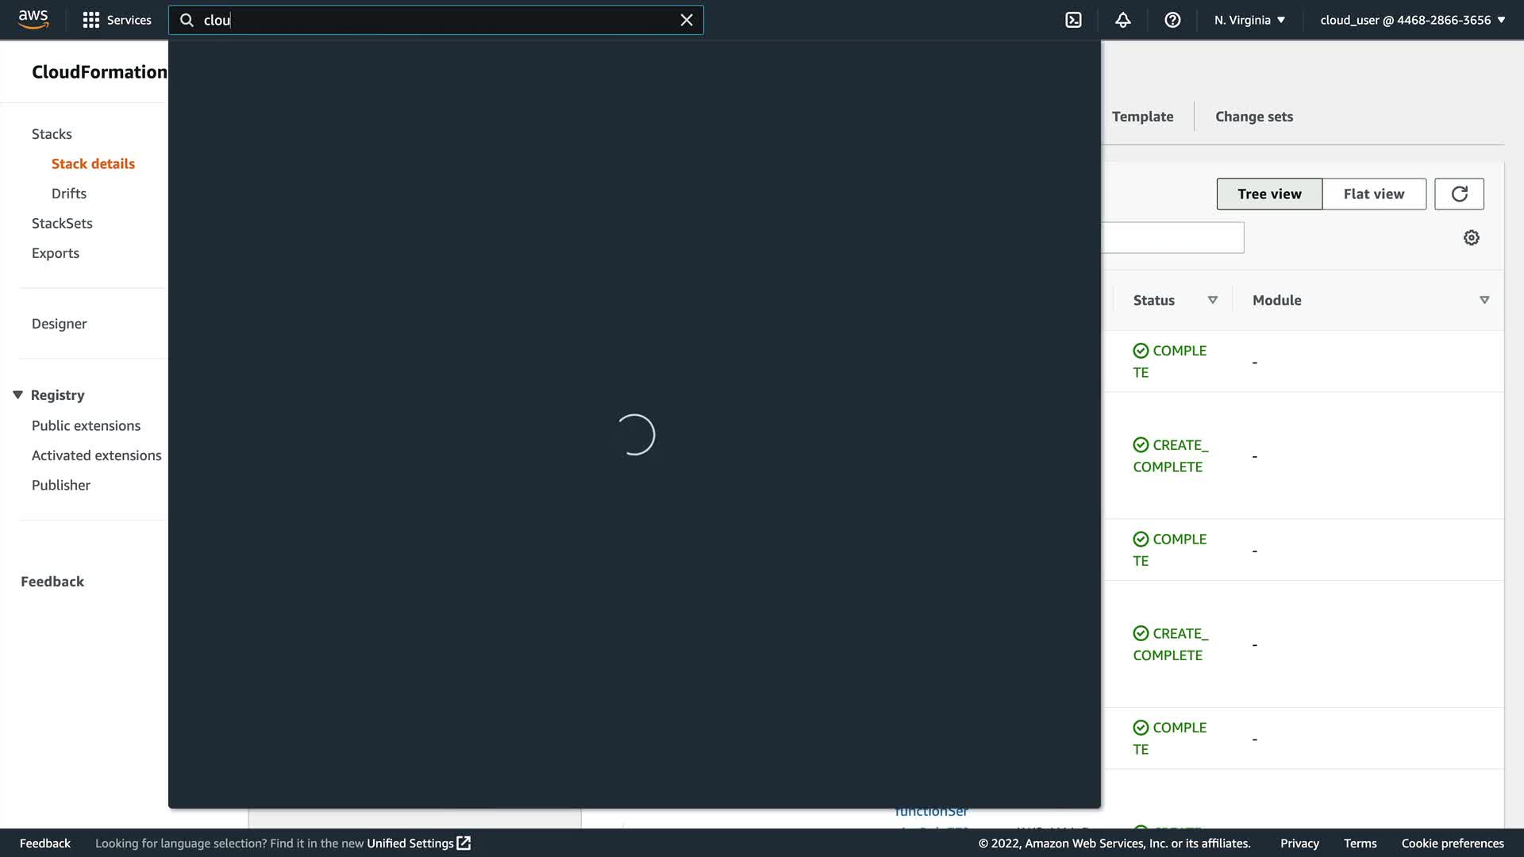
Task: Open the N. Virginia region dropdown
Action: tap(1249, 20)
